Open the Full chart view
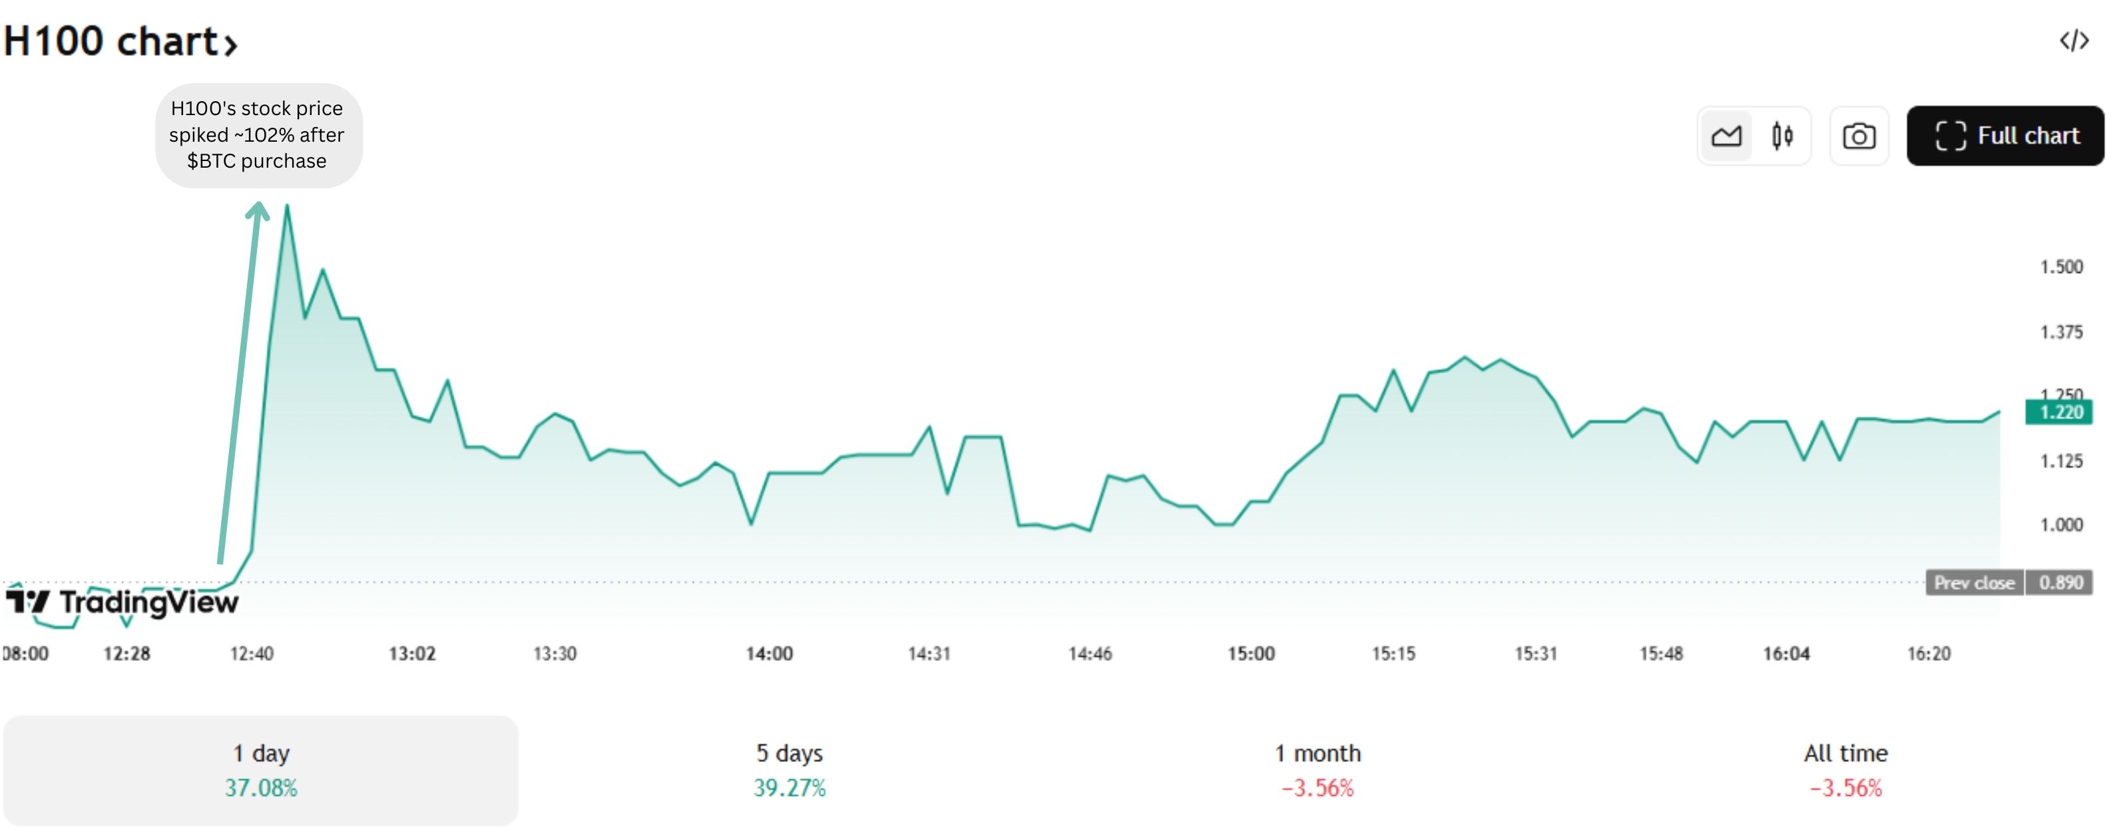 pos(2004,136)
